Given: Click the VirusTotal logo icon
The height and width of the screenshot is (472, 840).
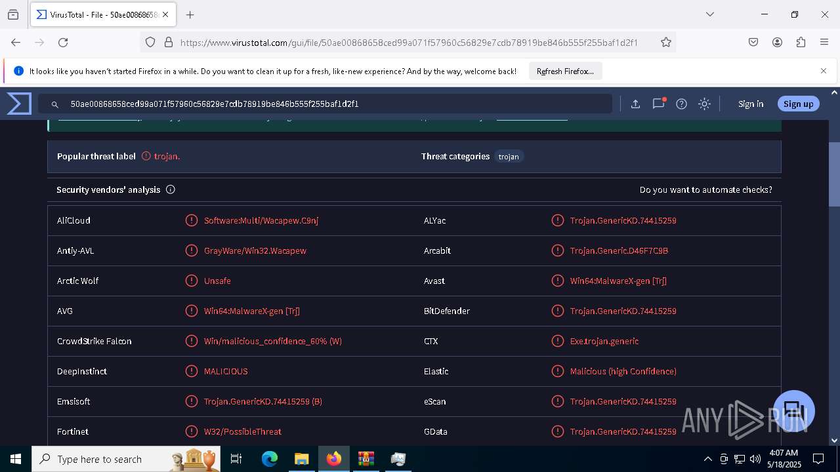Looking at the screenshot, I should tap(19, 104).
